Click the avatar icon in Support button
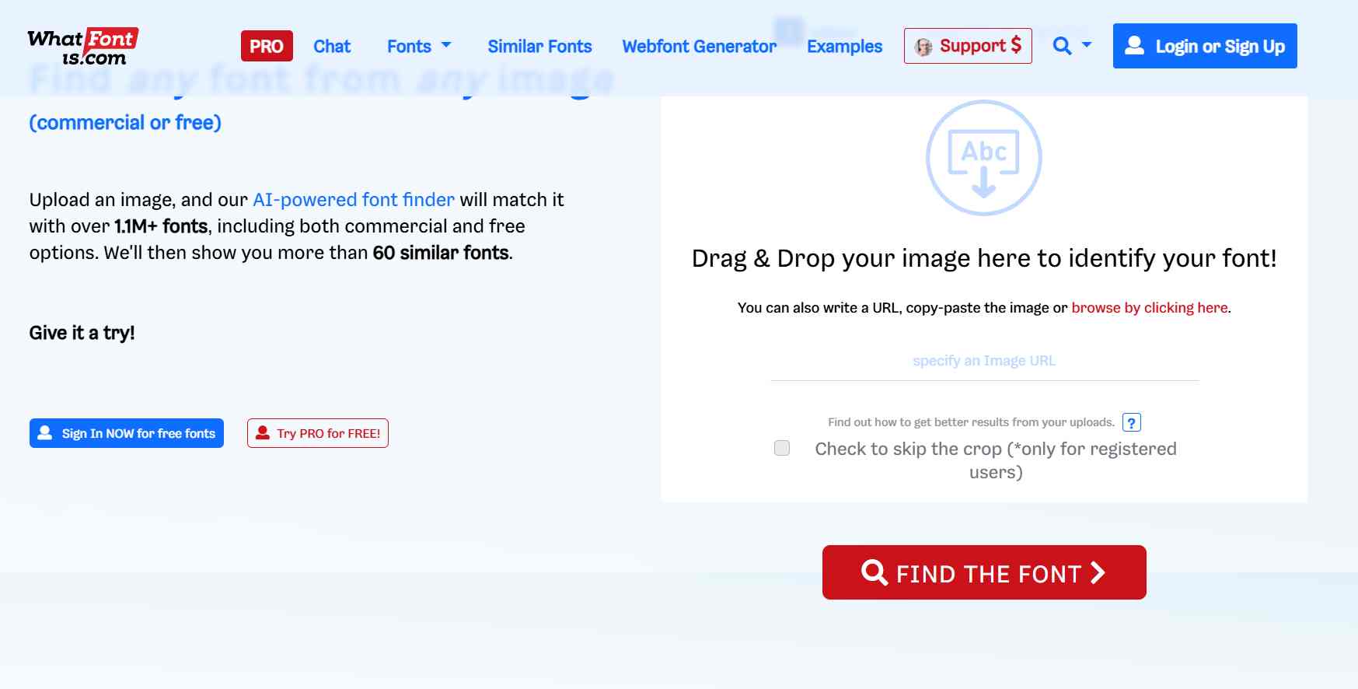 coord(923,47)
